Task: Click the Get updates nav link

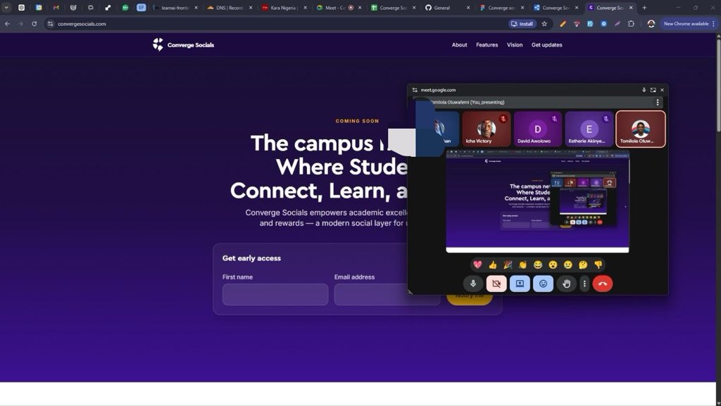Action: 546,45
